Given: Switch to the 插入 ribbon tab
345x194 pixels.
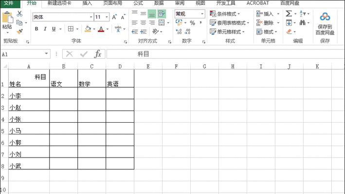Looking at the screenshot, I should click(87, 3).
